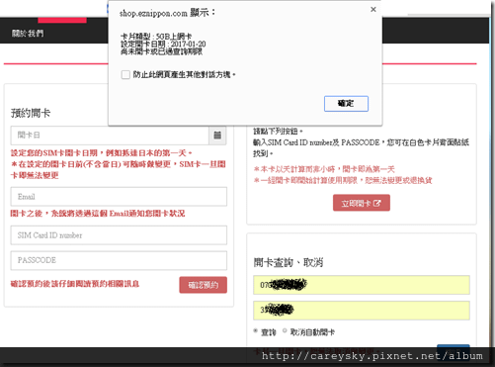Select the SIM Card ID number field
The image size is (495, 367).
(119, 235)
